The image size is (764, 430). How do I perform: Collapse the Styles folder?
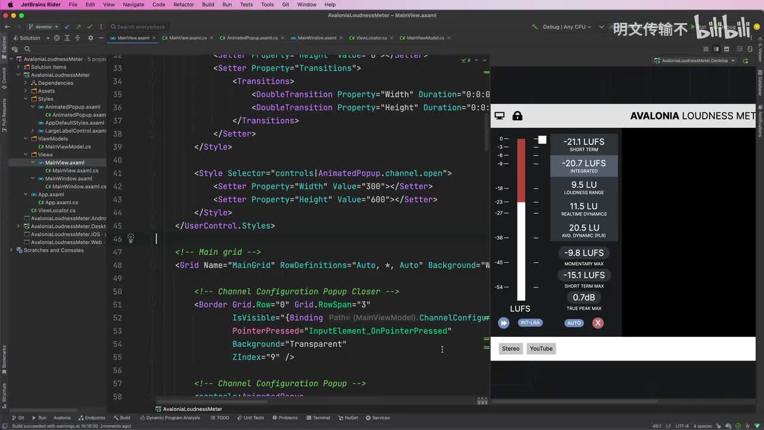(26, 99)
